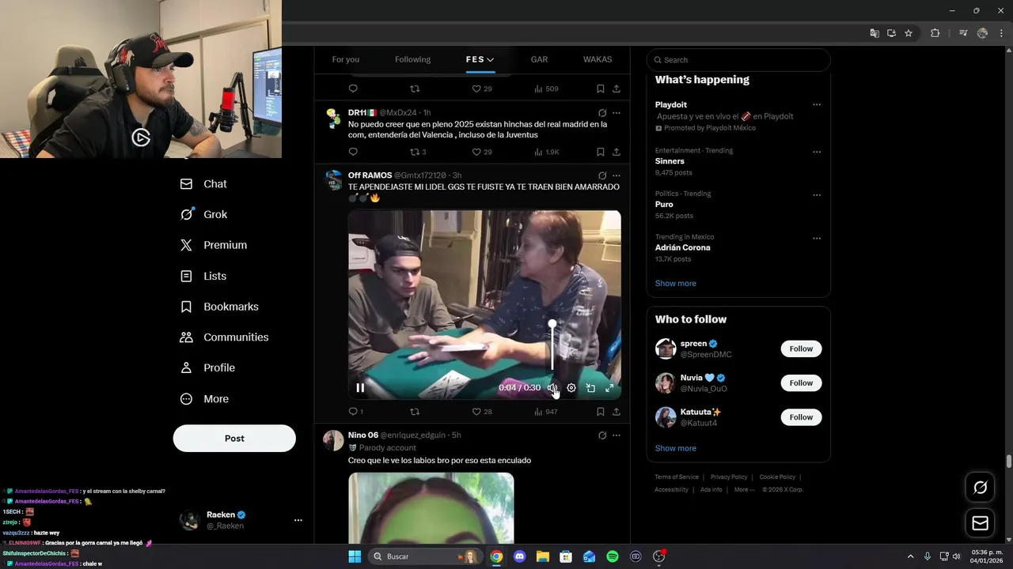Open Windows Start menu
Screen dimensions: 1013x569
click(x=355, y=556)
